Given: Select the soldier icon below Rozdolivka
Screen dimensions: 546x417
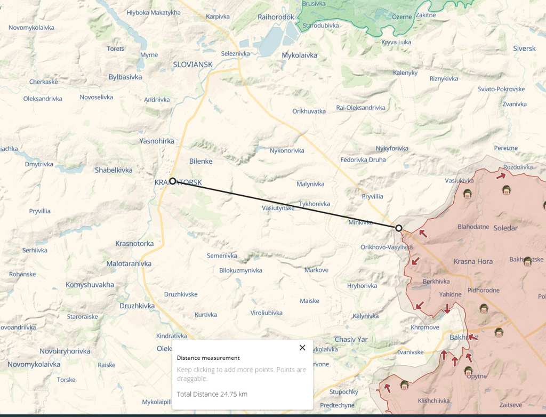Looking at the screenshot, I should click(507, 190).
